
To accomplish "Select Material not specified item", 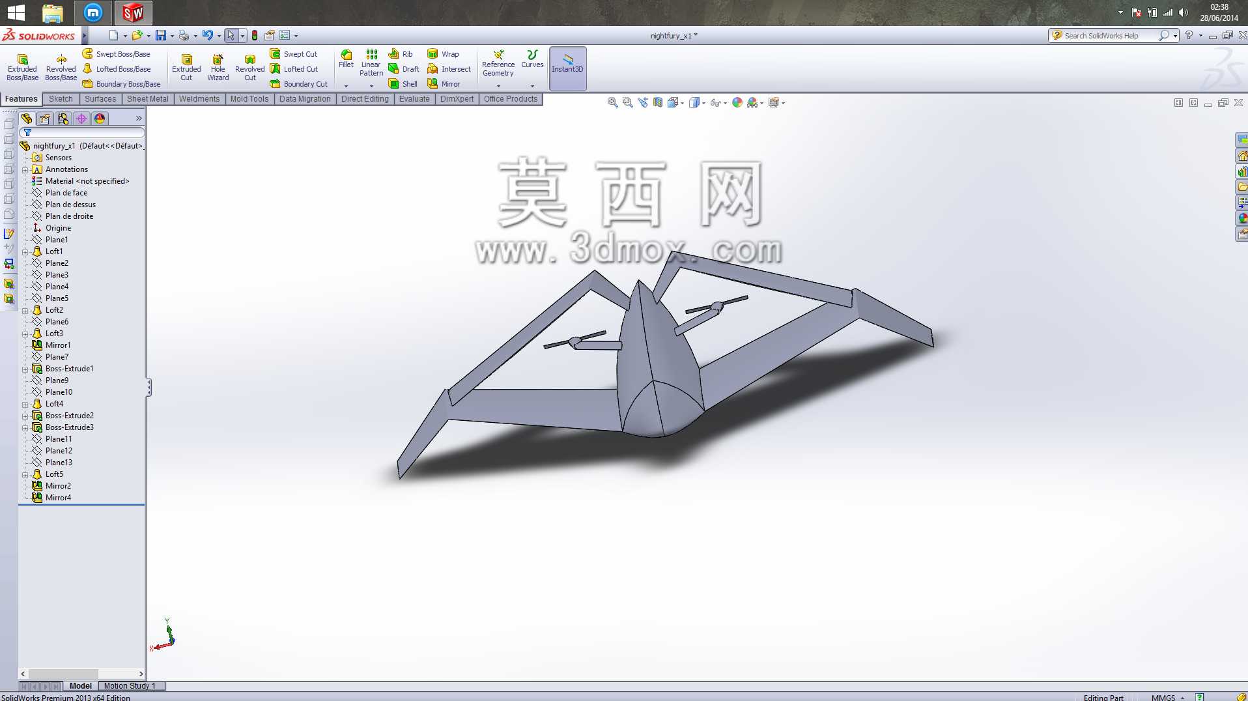I will point(87,181).
